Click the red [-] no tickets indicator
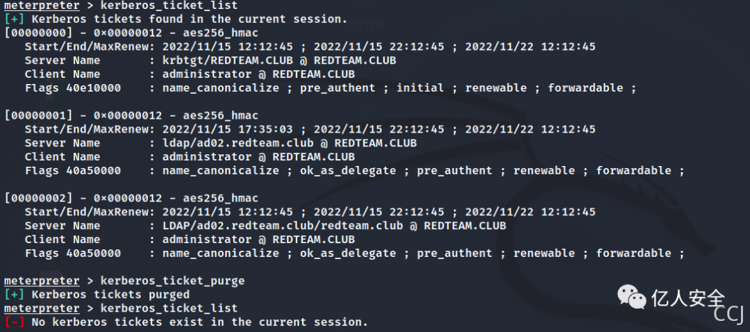750x332 pixels. 15,322
